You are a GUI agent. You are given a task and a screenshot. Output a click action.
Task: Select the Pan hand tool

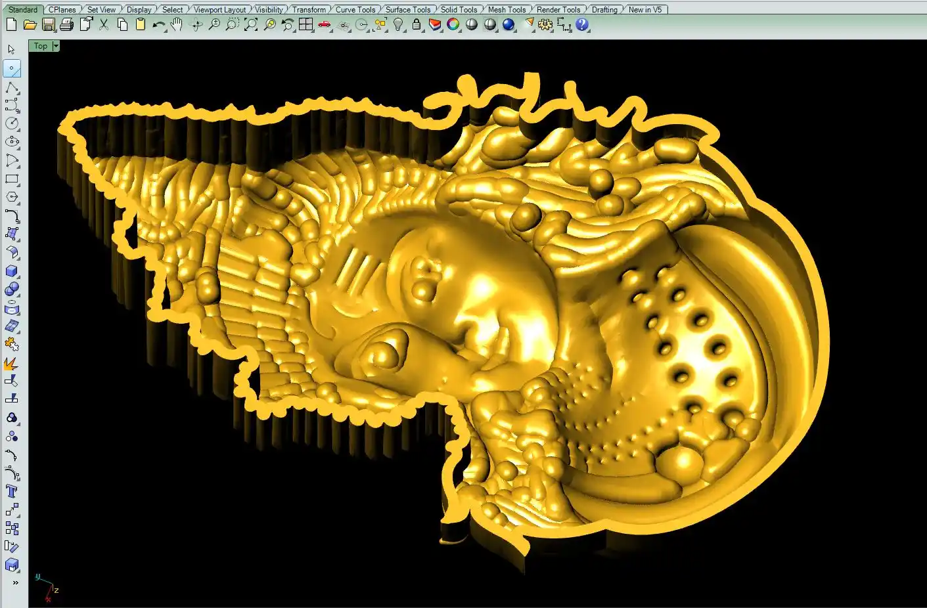click(x=177, y=25)
